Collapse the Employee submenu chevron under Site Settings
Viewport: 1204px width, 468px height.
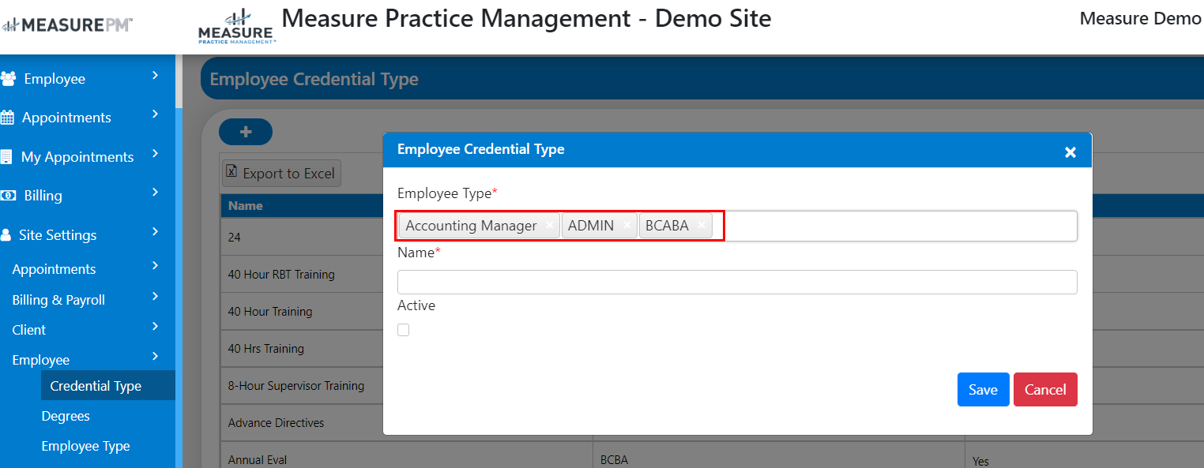155,356
